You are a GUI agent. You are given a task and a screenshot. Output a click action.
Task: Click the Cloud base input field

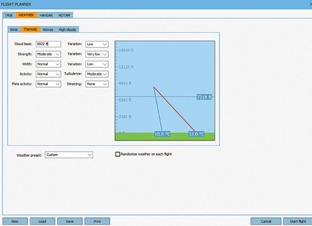click(x=48, y=44)
